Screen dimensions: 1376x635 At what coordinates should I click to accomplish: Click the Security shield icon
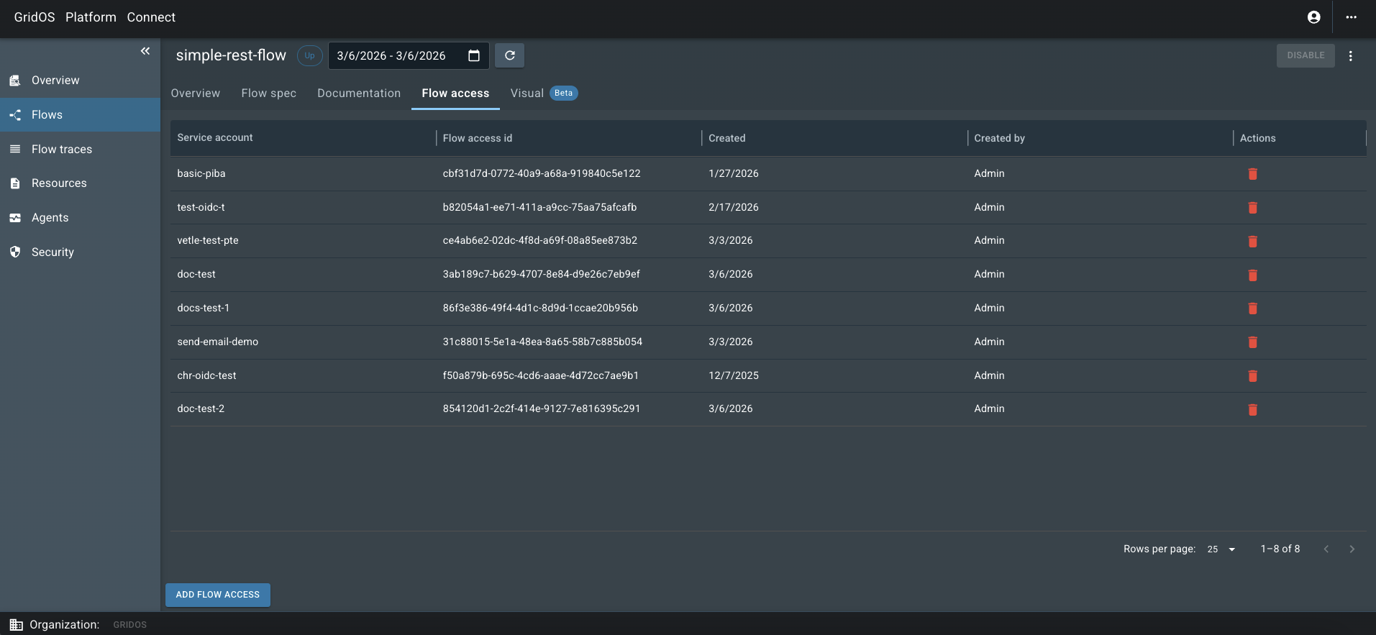(x=15, y=252)
